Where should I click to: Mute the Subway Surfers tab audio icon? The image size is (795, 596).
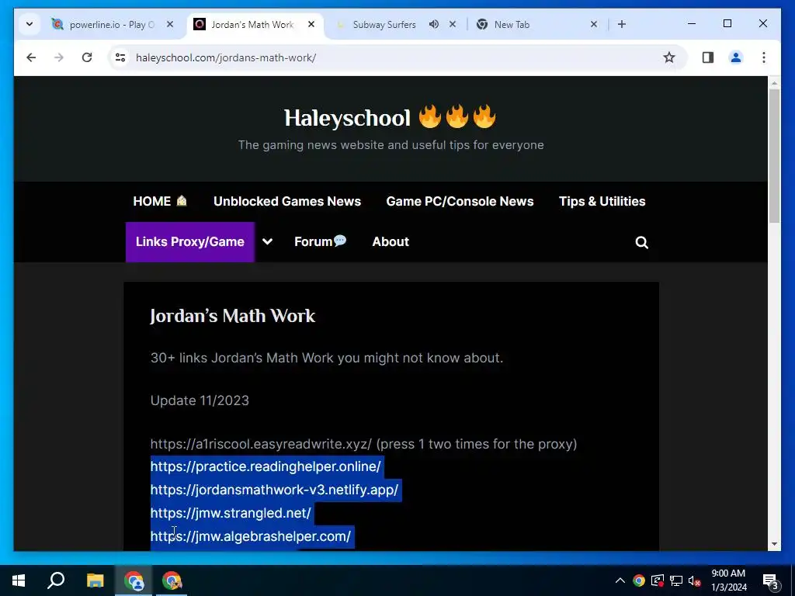[x=433, y=24]
